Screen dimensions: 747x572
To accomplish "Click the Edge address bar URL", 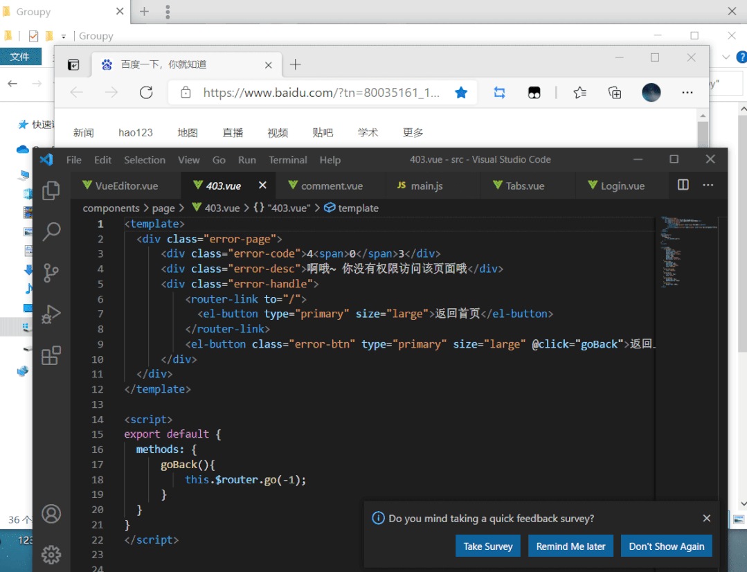I will coord(321,92).
